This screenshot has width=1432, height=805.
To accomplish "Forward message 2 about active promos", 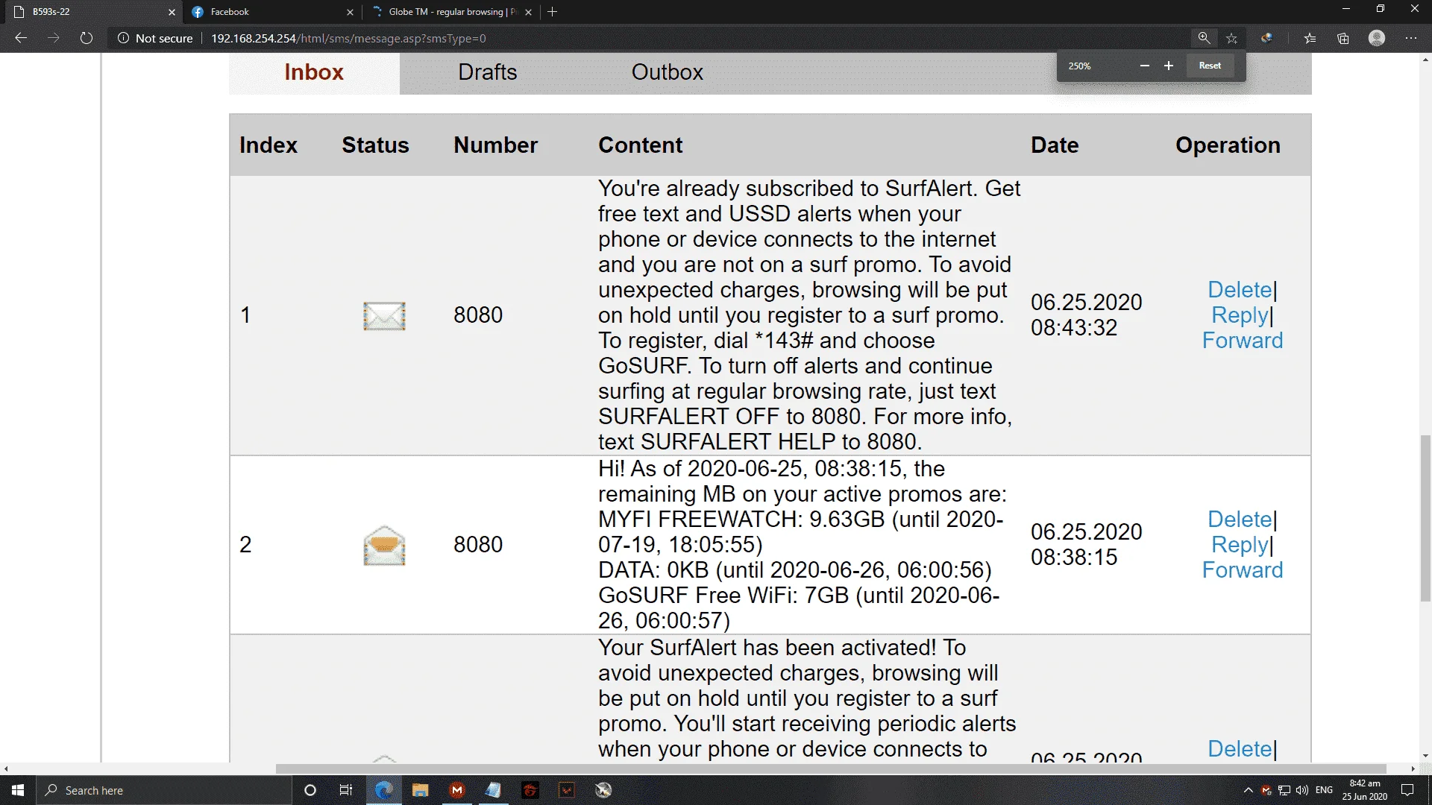I will (1243, 570).
